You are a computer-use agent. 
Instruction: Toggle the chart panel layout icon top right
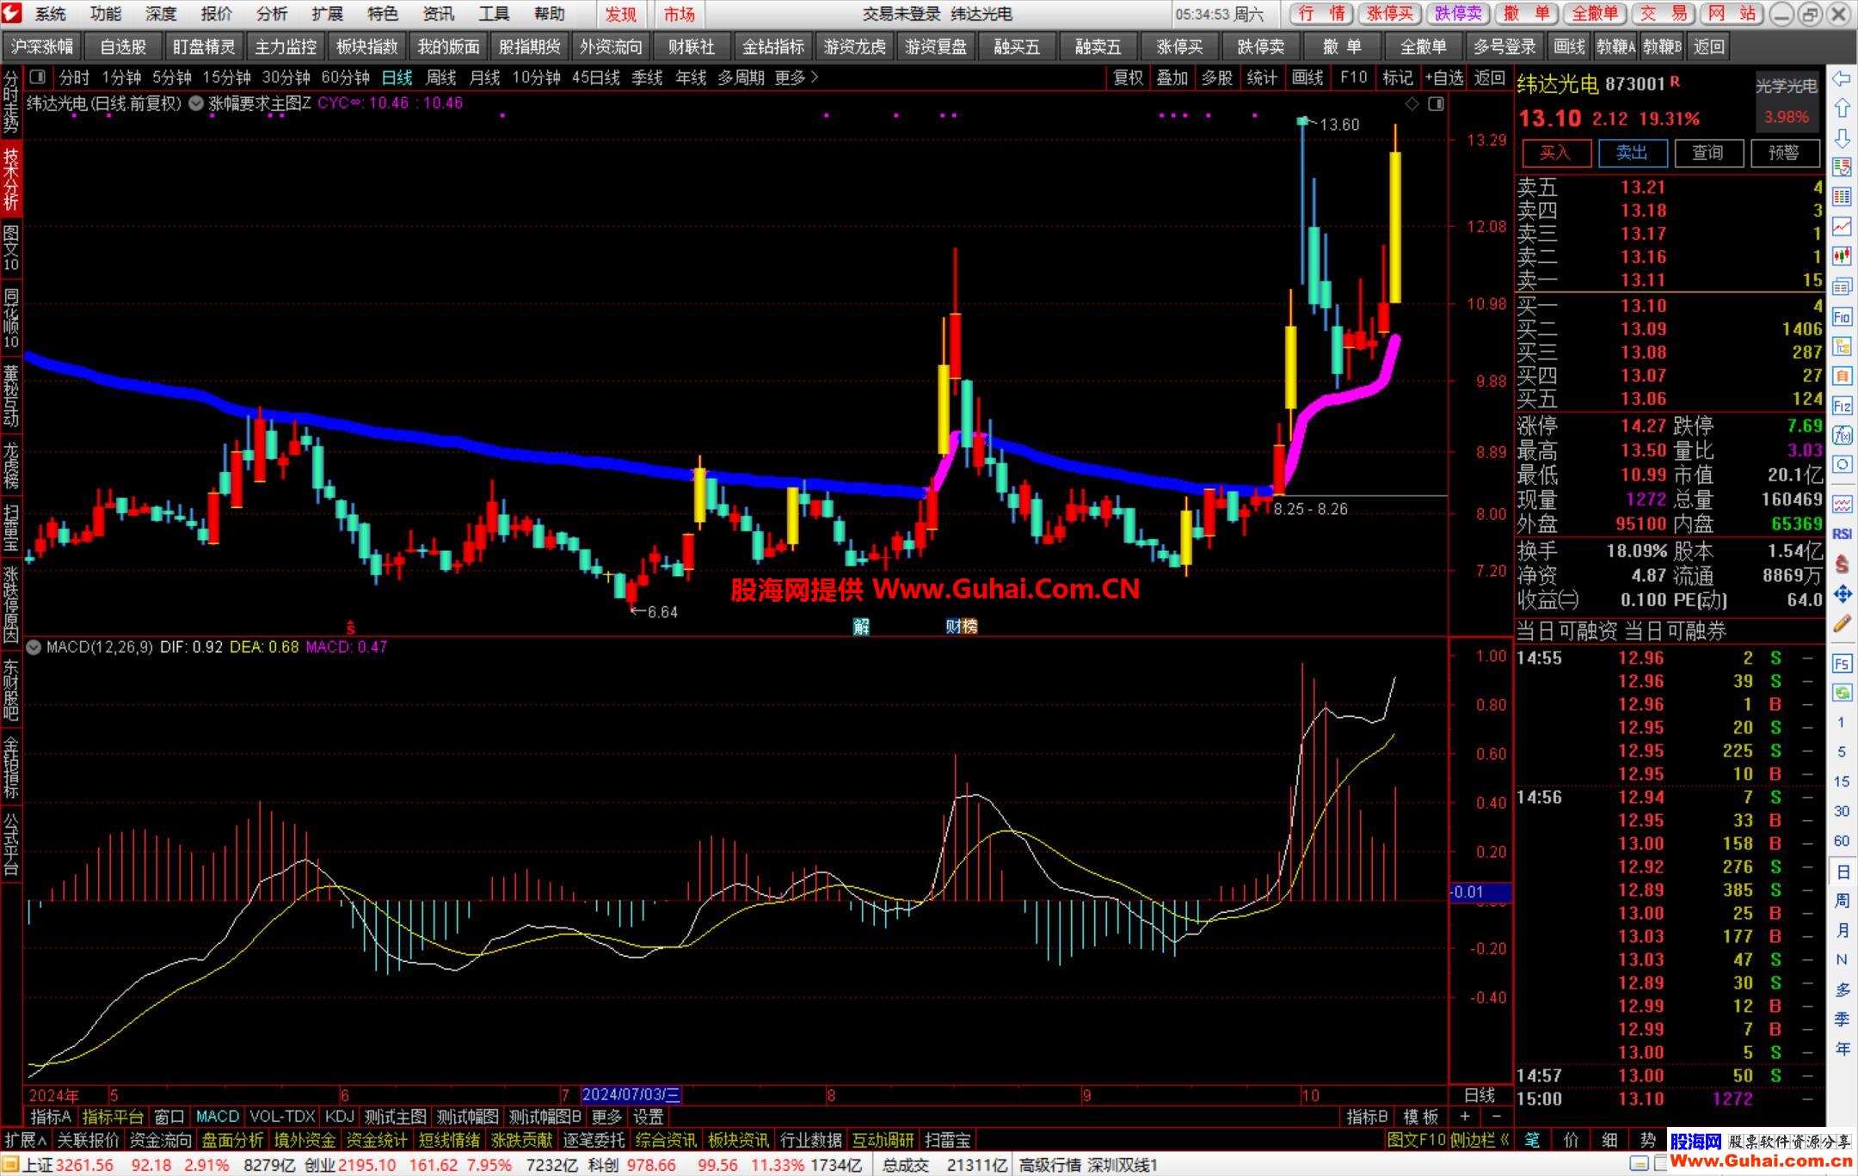[x=1436, y=104]
